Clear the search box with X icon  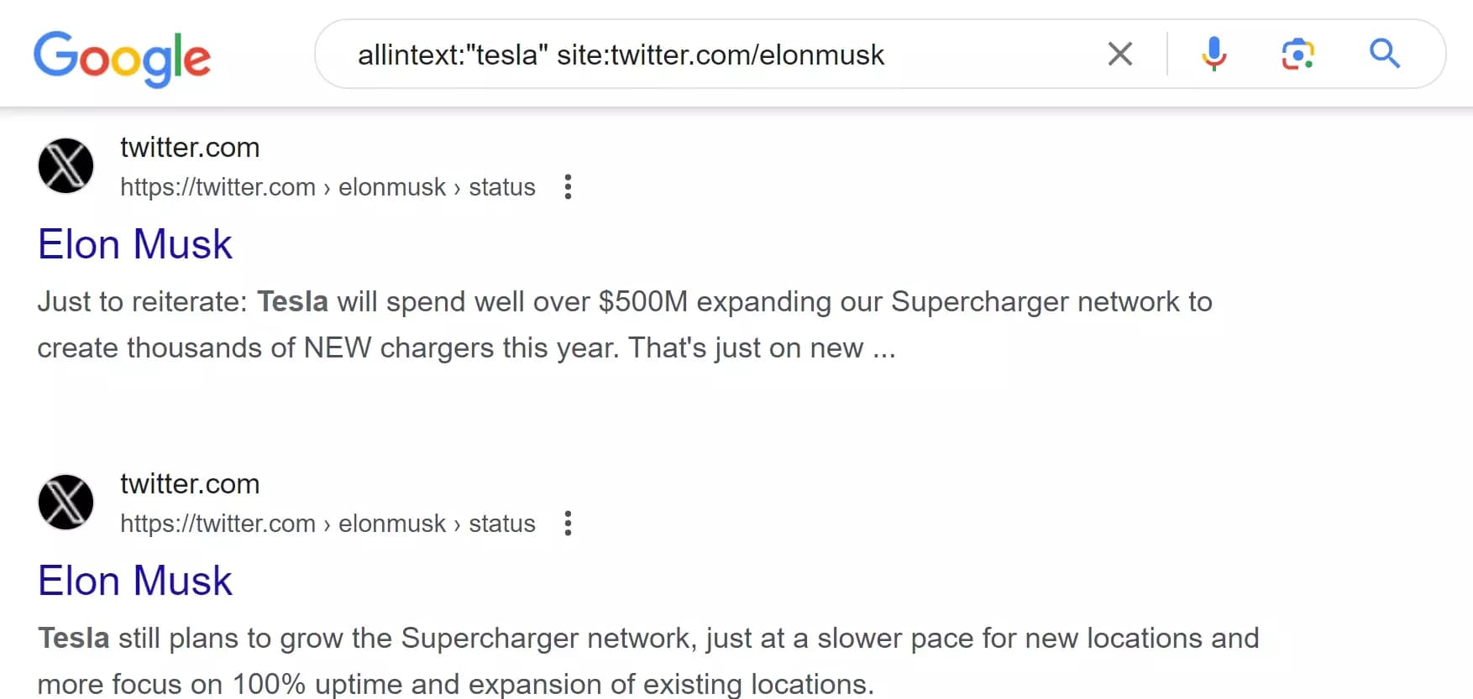pyautogui.click(x=1119, y=55)
